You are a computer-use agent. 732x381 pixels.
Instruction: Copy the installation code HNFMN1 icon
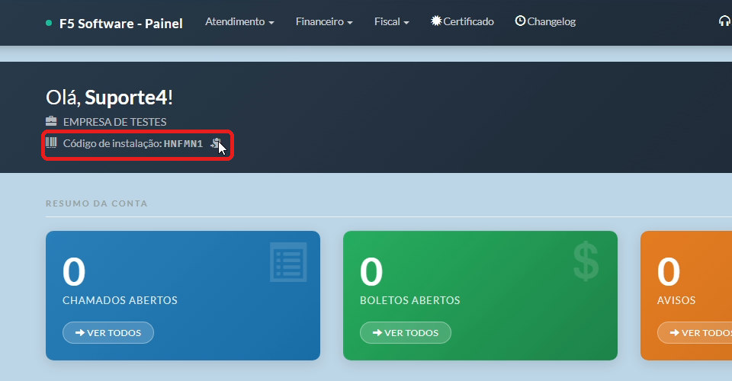click(216, 143)
